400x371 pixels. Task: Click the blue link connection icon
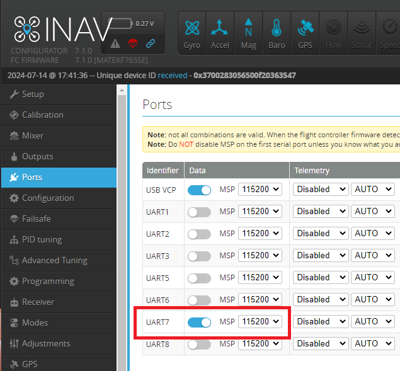click(151, 43)
